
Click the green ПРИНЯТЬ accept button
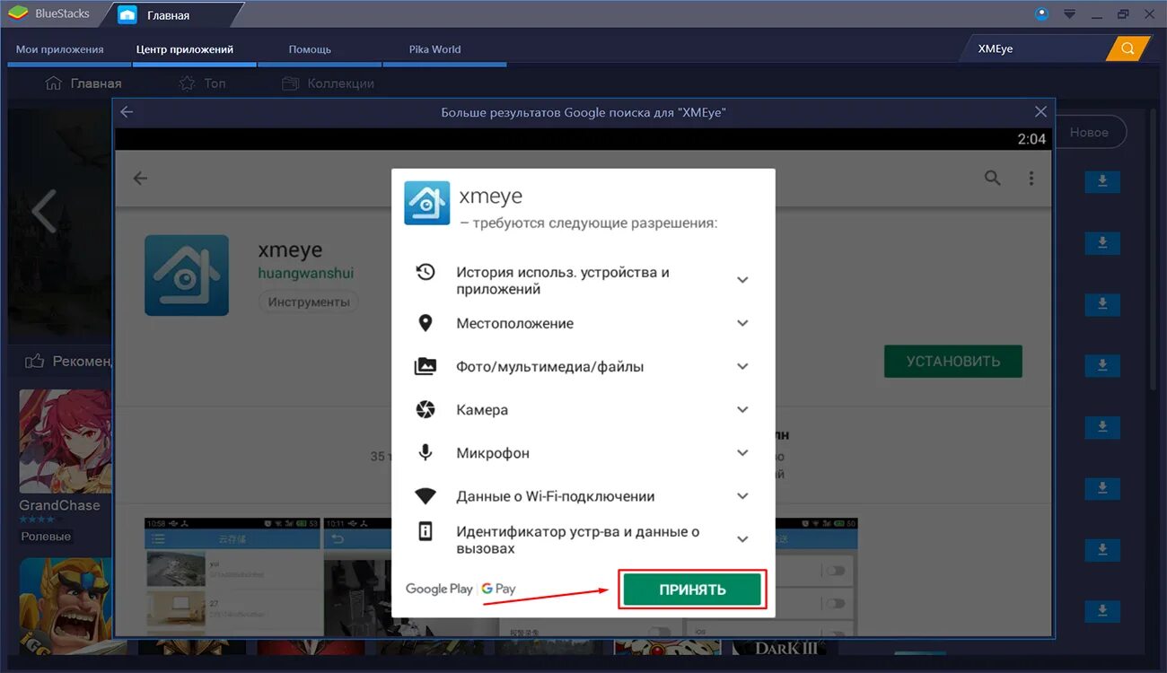point(692,590)
